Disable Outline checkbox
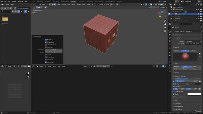This screenshot has width=203, height=114. (x=174, y=94)
